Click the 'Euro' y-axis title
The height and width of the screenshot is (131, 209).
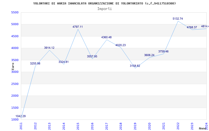[13, 66]
